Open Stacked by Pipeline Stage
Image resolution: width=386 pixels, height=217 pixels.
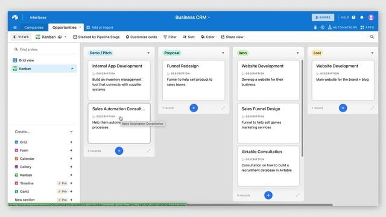pyautogui.click(x=96, y=37)
